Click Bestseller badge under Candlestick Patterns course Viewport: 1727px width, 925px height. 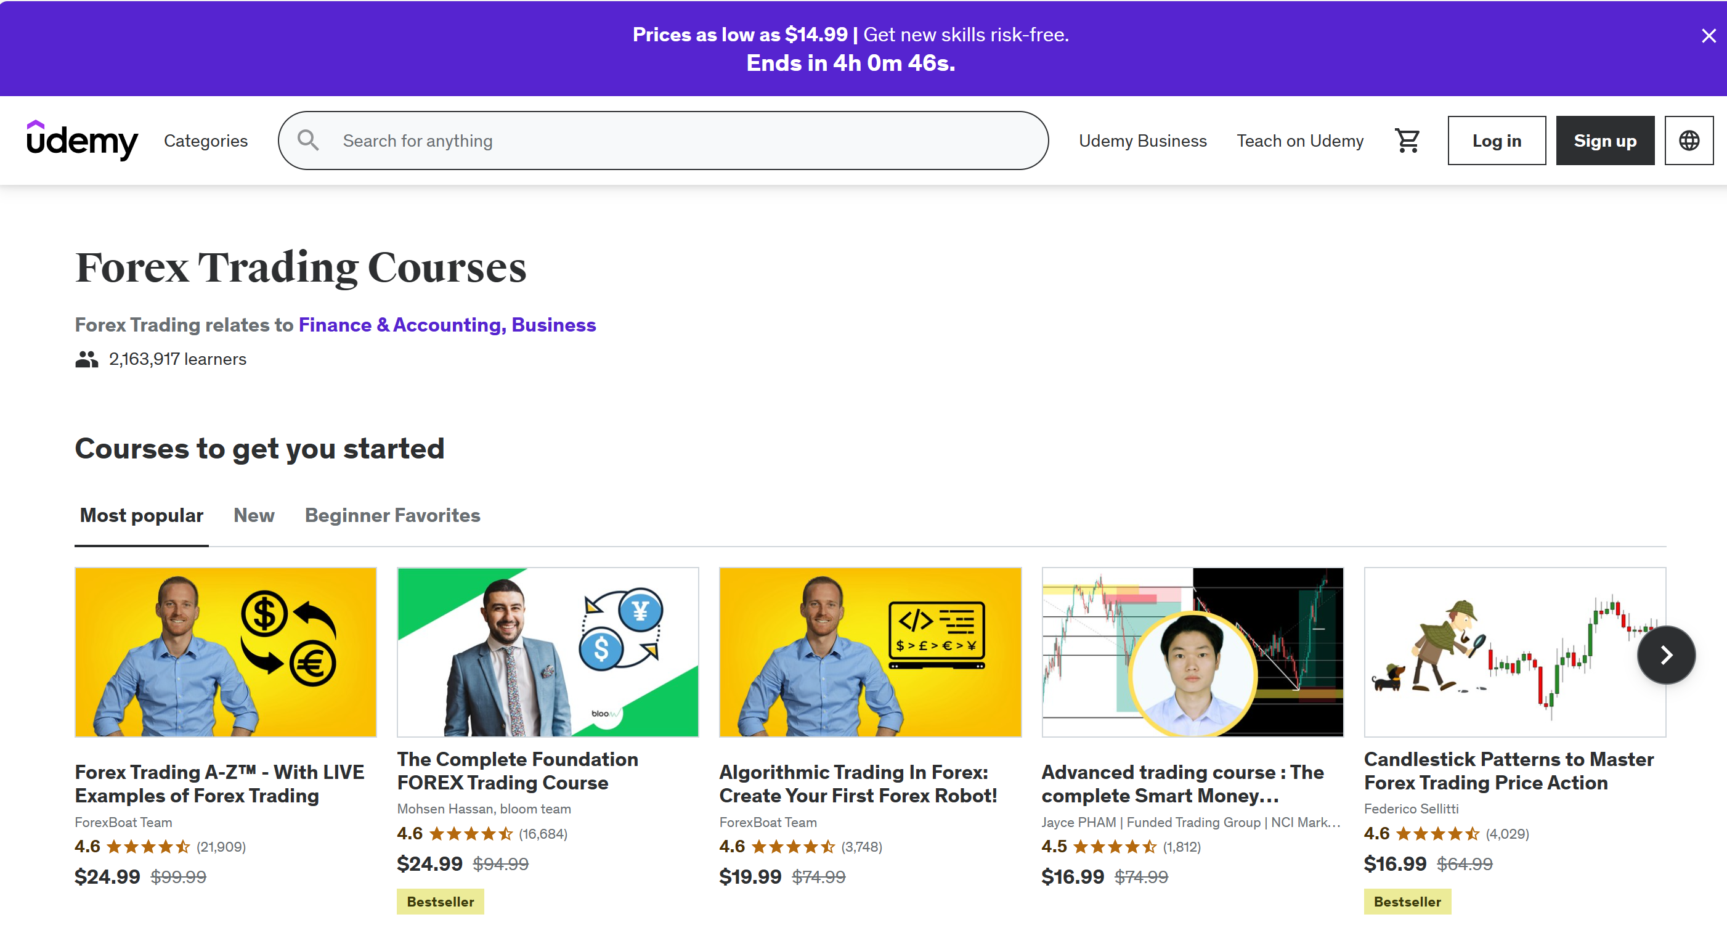[x=1407, y=901]
